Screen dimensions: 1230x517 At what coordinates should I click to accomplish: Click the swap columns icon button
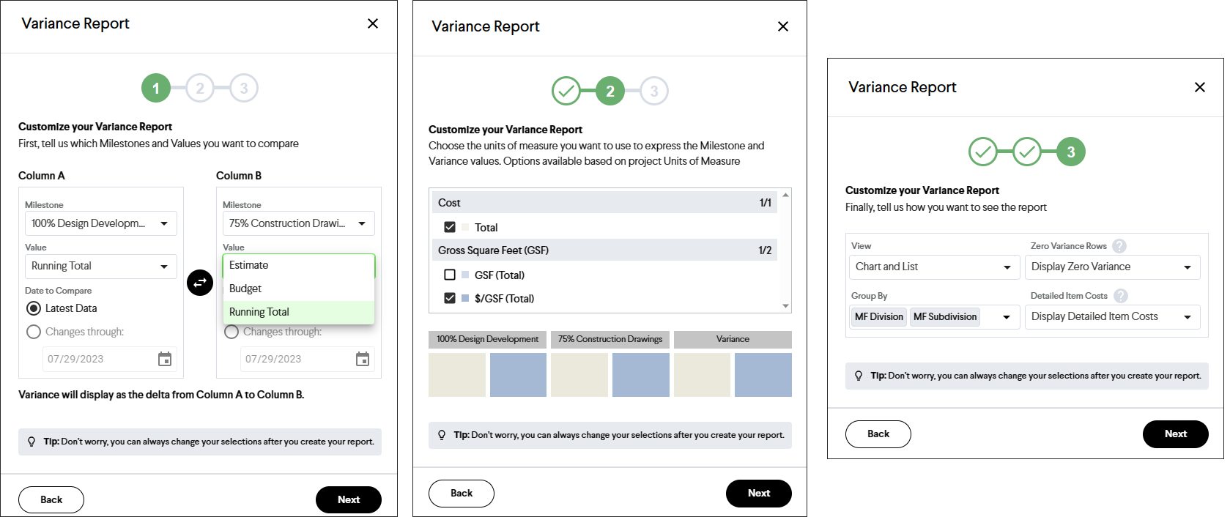[x=200, y=282]
